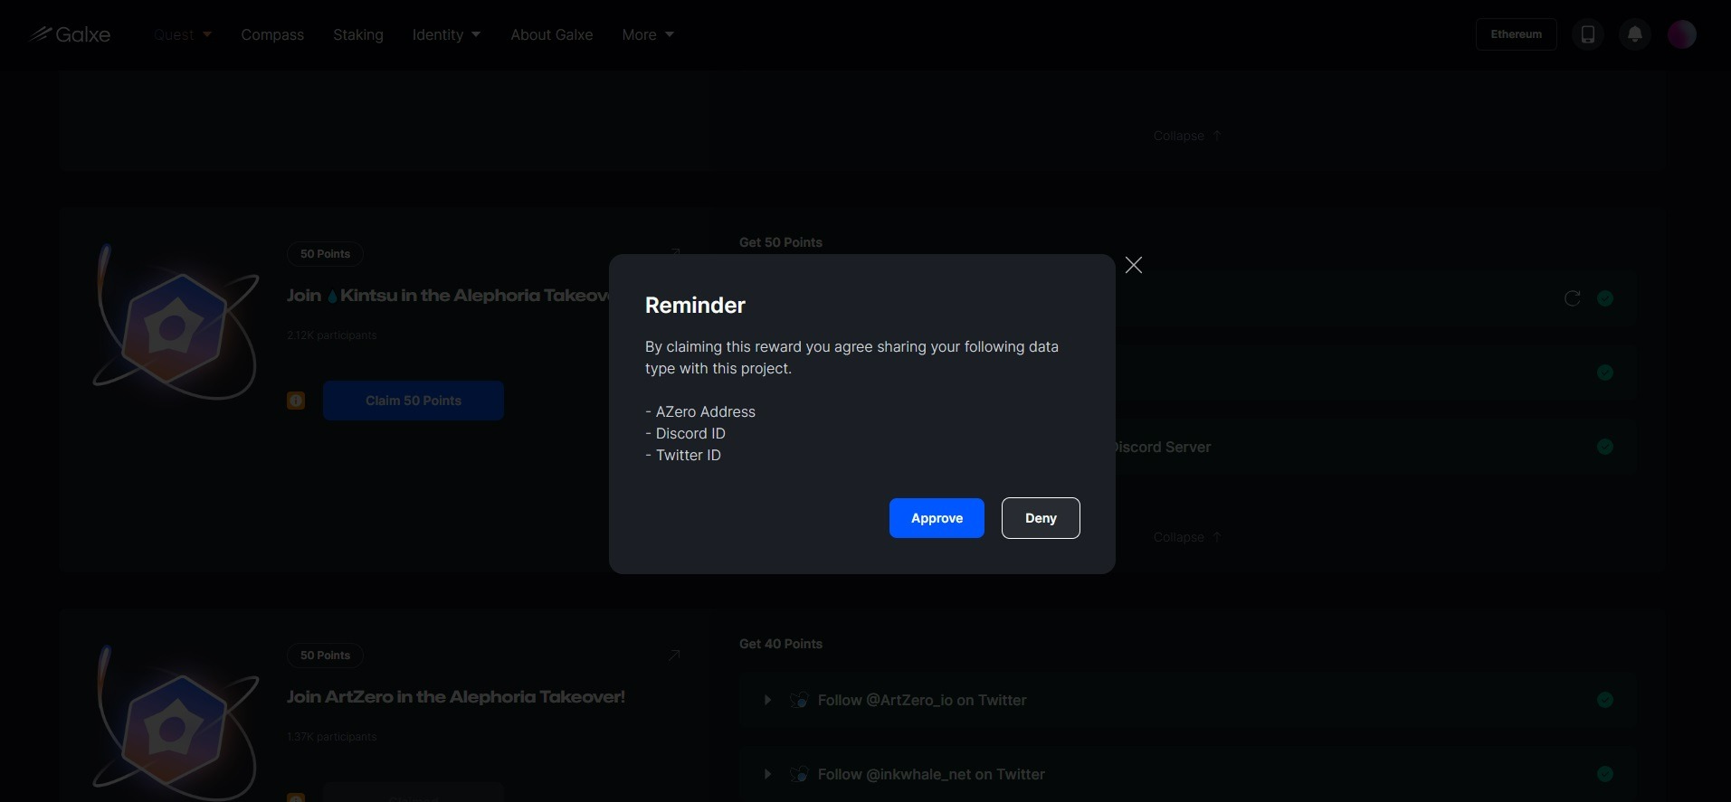Click the Deny button
Image resolution: width=1731 pixels, height=802 pixels.
coord(1041,518)
